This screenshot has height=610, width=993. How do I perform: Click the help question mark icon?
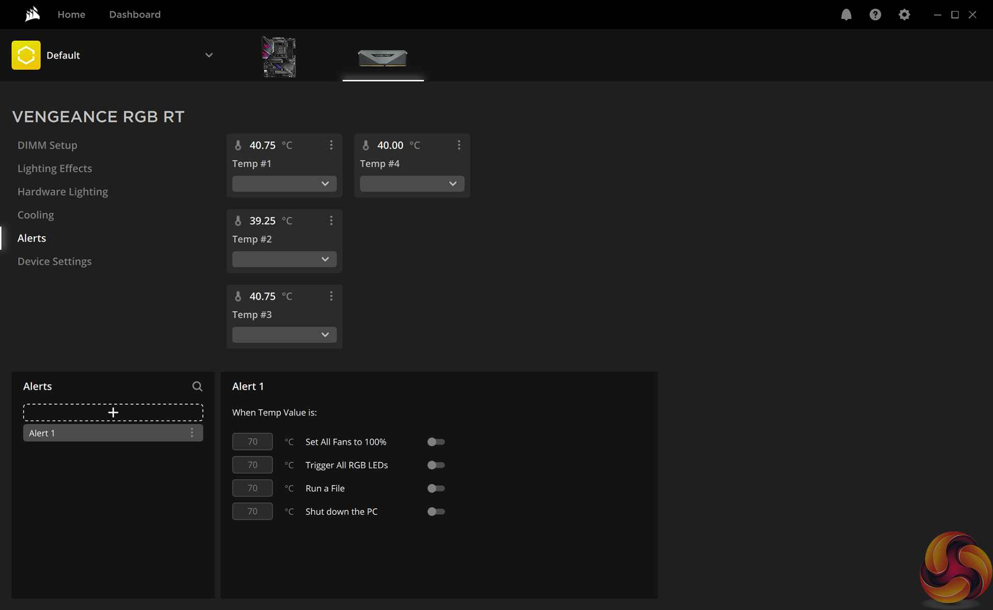[875, 14]
